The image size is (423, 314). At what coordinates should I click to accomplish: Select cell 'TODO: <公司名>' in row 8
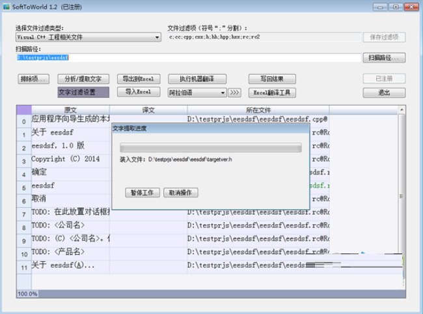point(70,227)
